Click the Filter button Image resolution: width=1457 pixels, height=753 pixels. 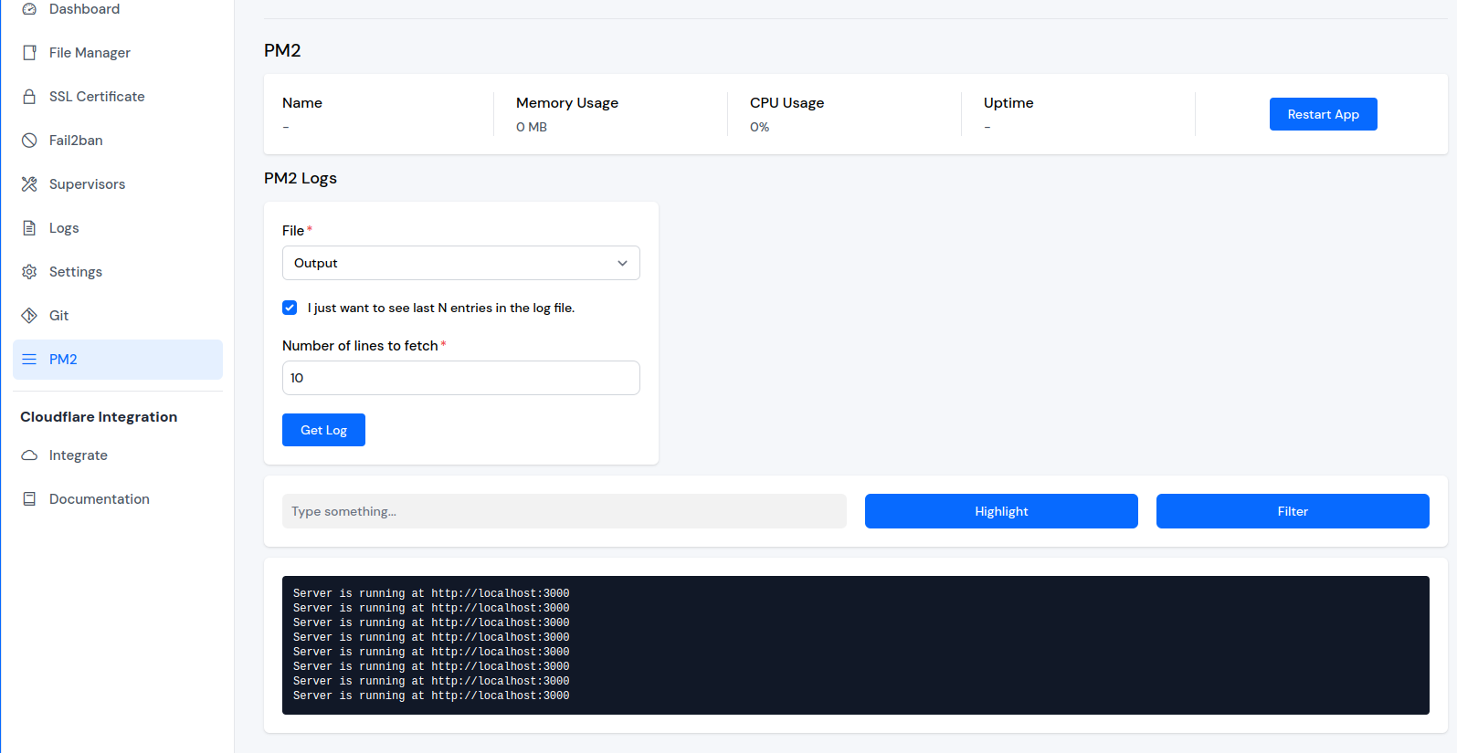[1293, 511]
